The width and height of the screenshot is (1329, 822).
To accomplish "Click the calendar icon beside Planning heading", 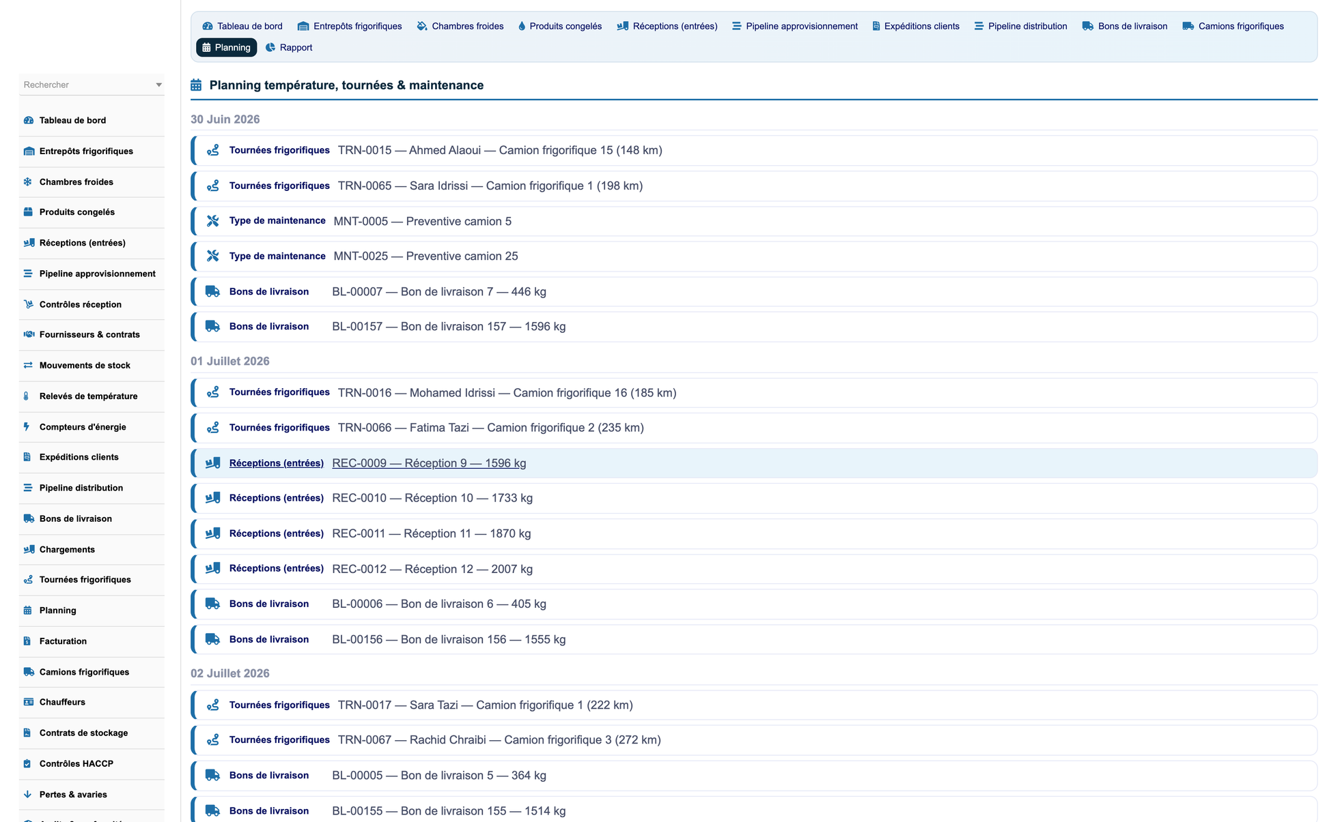I will tap(196, 85).
